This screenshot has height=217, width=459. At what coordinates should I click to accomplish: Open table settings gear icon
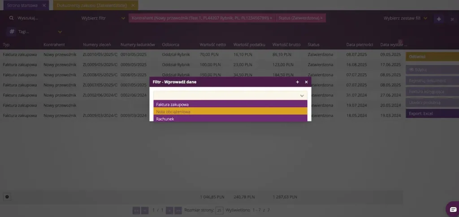tap(7, 197)
